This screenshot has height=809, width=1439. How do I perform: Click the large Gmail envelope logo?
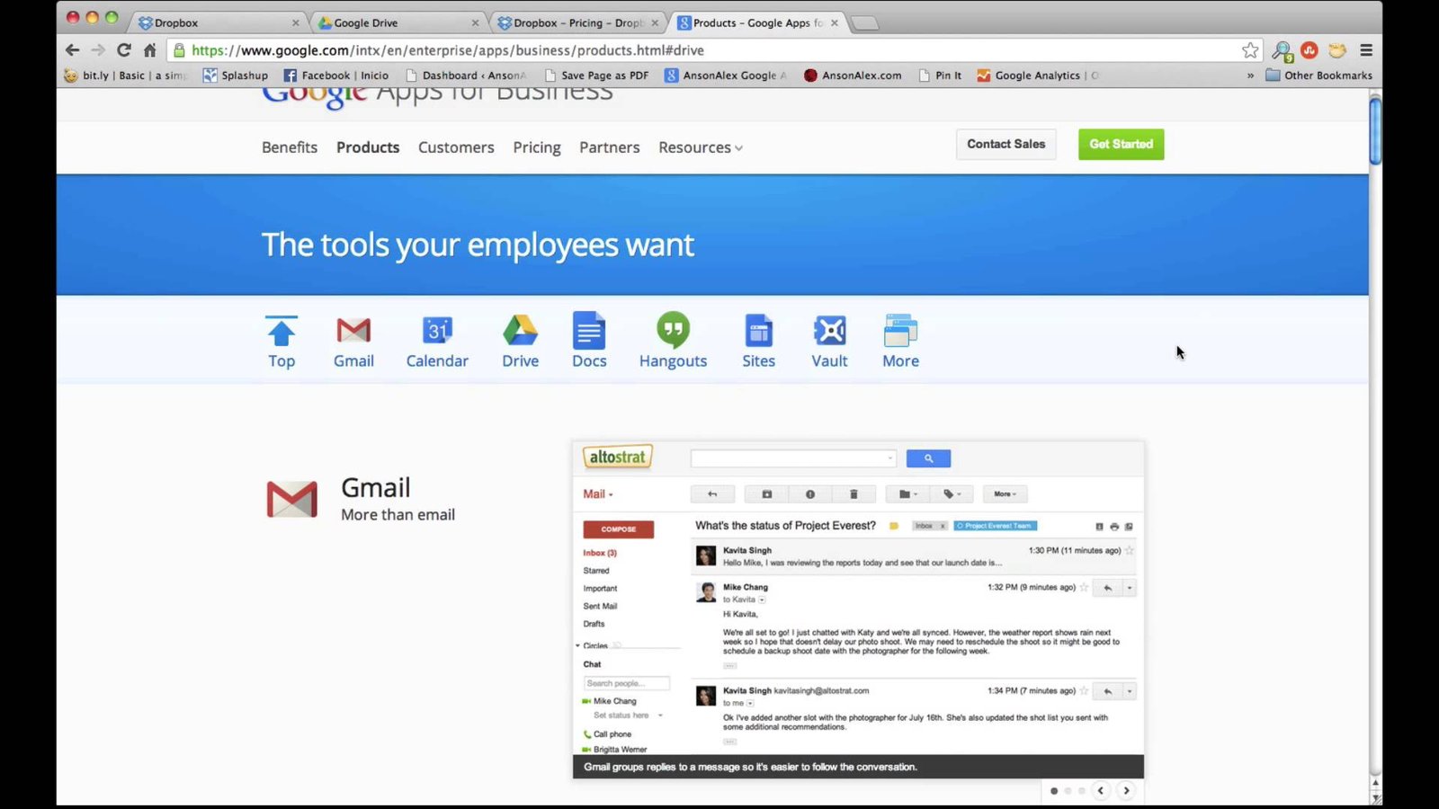point(292,499)
